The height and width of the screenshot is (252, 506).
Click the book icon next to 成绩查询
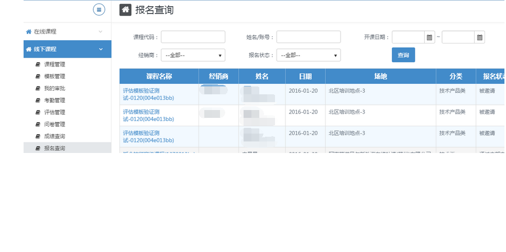point(38,136)
